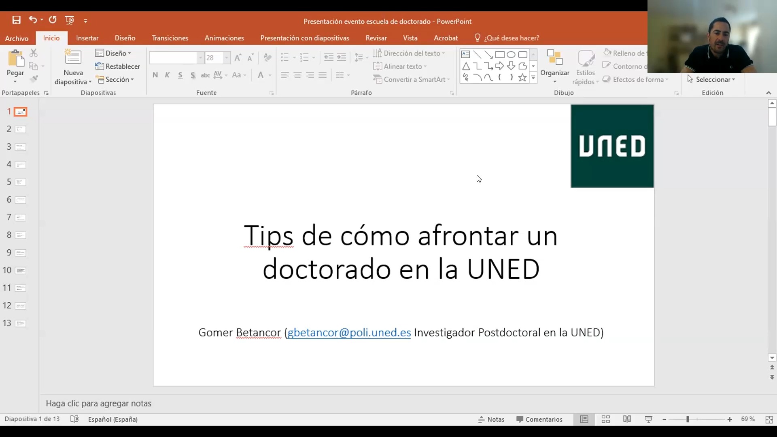Switch to Slide Sorter view
Screen dimensions: 777x437
606,420
